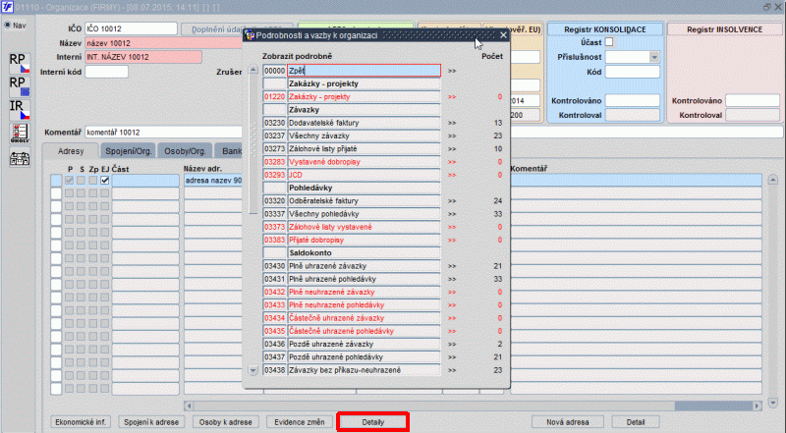Click the application logo icon in title bar
Image resolution: width=786 pixels, height=433 pixels.
(x=7, y=7)
